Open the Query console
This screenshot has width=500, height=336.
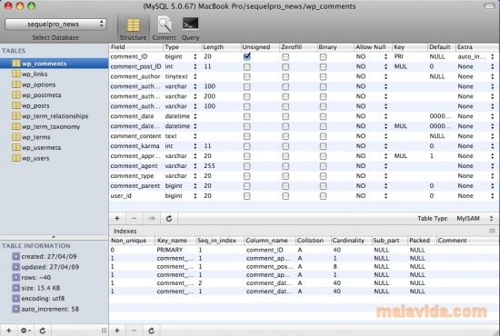(x=190, y=29)
